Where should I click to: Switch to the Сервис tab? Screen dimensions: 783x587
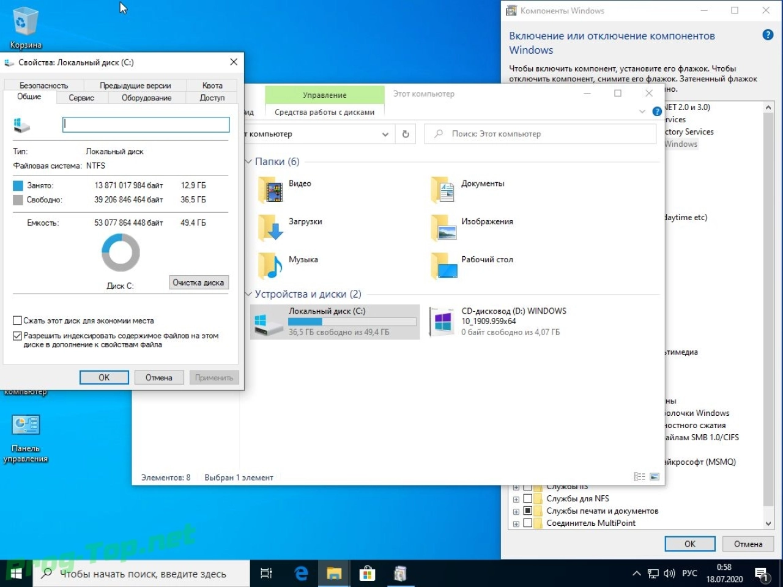(x=81, y=98)
